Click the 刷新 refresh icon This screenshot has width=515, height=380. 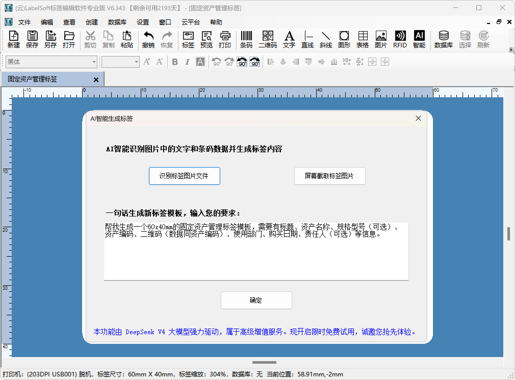pos(483,39)
